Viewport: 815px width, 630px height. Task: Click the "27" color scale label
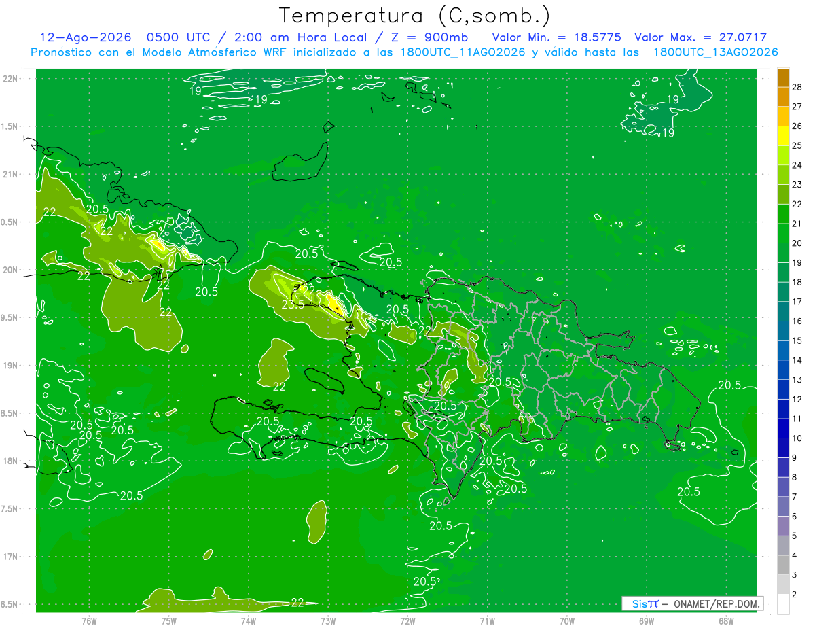(797, 107)
